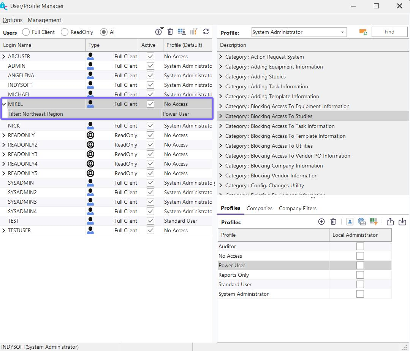Viewport: 410px width, 351px height.
Task: Check Local Administrator for Auditor profile
Action: point(360,246)
